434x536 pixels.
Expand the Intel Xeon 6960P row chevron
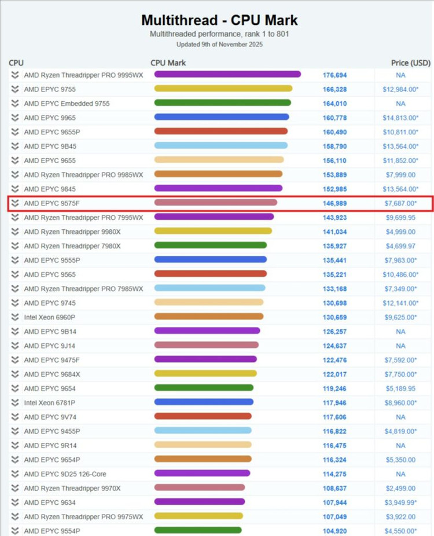tap(15, 317)
